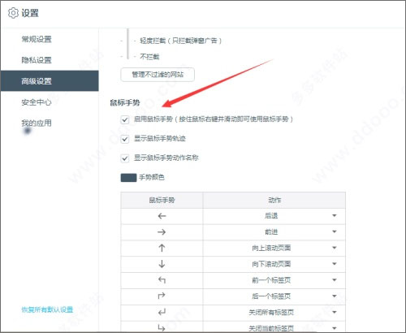Click the 动作 table column header
This screenshot has height=333, width=406.
[x=274, y=201]
